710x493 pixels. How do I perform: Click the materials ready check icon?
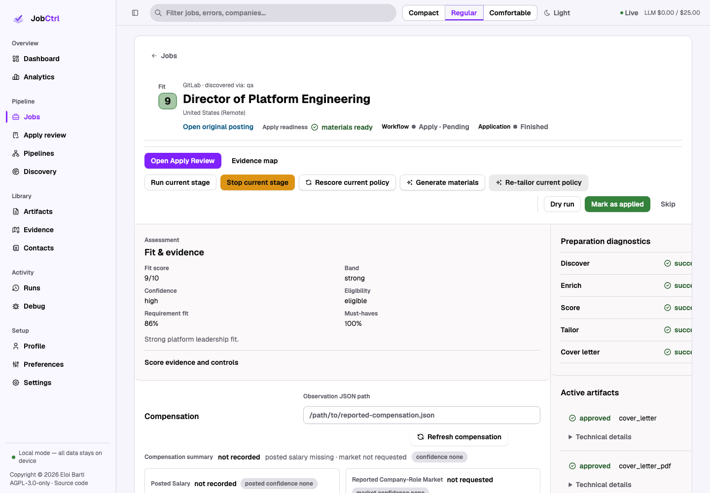(315, 127)
